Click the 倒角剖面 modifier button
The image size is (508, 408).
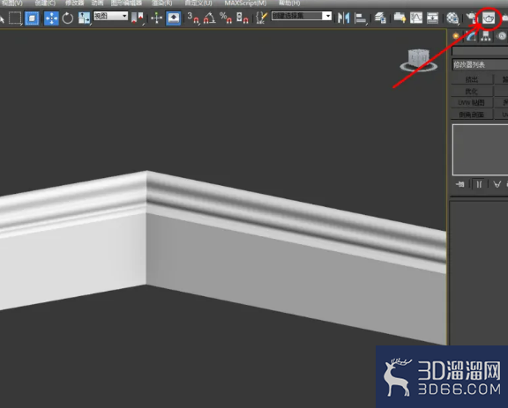472,115
